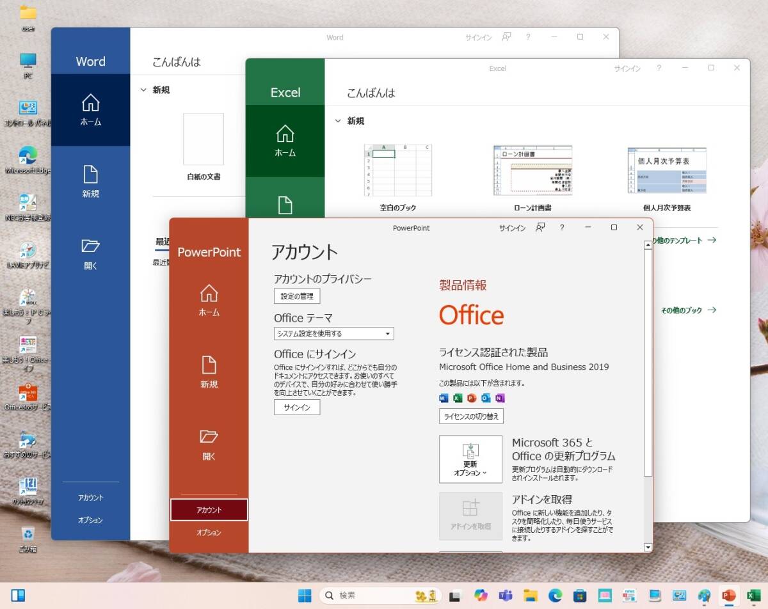Open PowerPoint help question mark
768x609 pixels.
(x=562, y=228)
